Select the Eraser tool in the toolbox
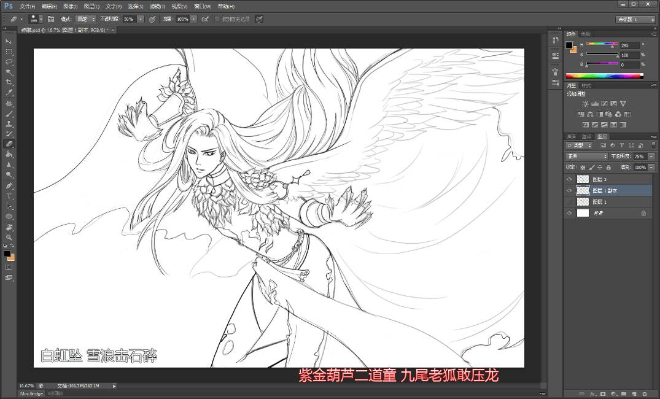660x399 pixels. (9, 144)
